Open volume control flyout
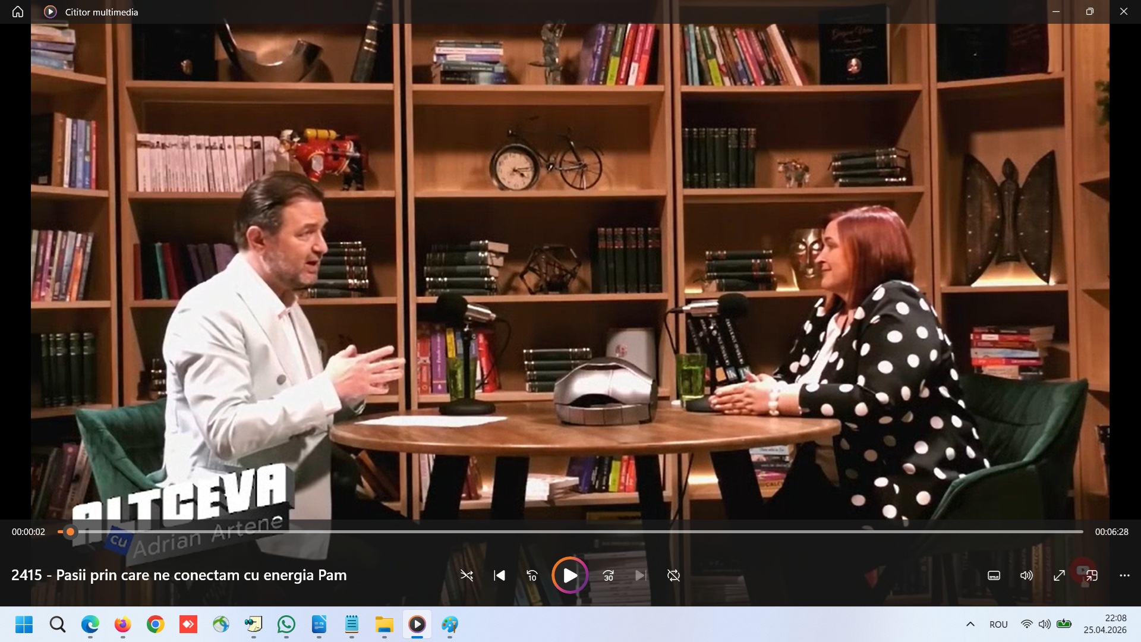The height and width of the screenshot is (642, 1141). (1026, 575)
